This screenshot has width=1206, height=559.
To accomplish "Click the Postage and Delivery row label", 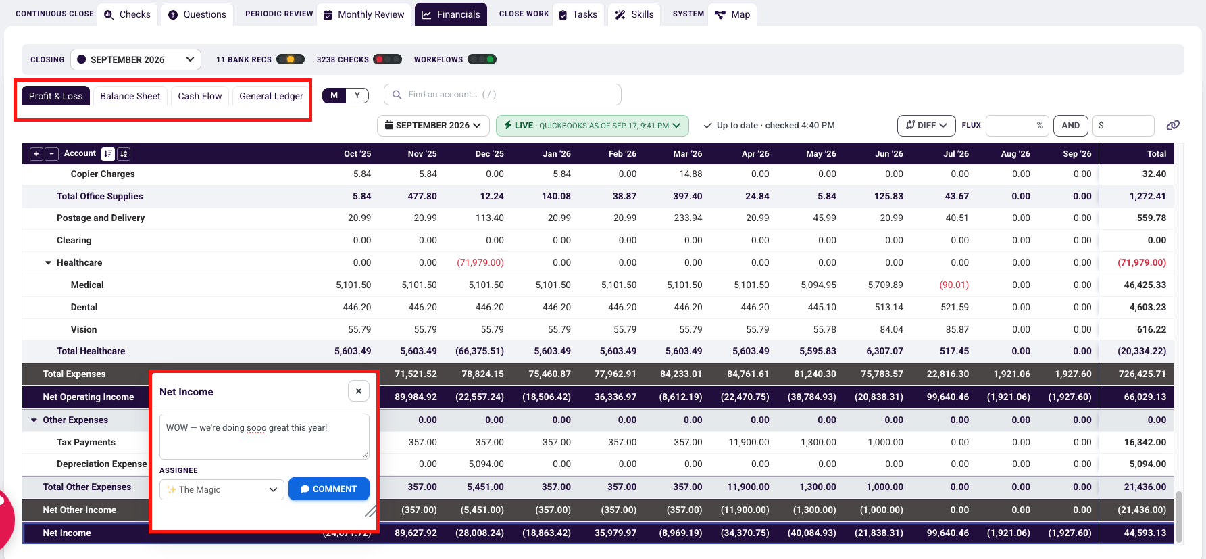I will pos(101,218).
